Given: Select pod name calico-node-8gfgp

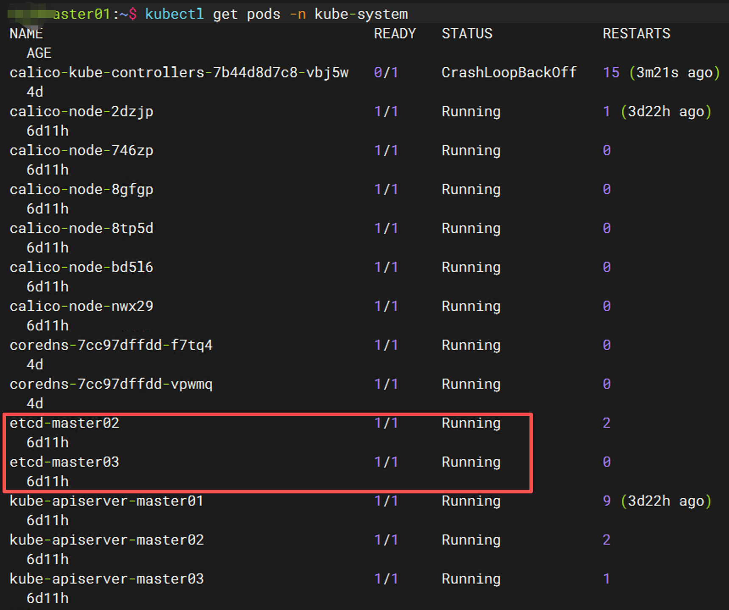Looking at the screenshot, I should tap(81, 189).
